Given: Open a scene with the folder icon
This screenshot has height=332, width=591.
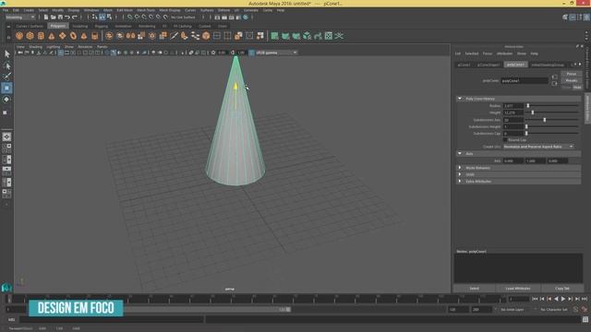Looking at the screenshot, I should click(54, 18).
